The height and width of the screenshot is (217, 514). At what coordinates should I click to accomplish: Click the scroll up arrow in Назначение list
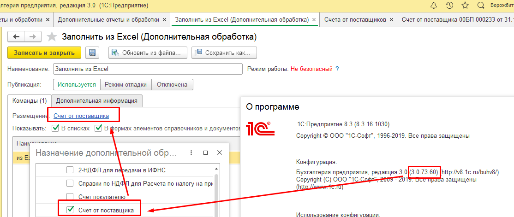pyautogui.click(x=216, y=169)
